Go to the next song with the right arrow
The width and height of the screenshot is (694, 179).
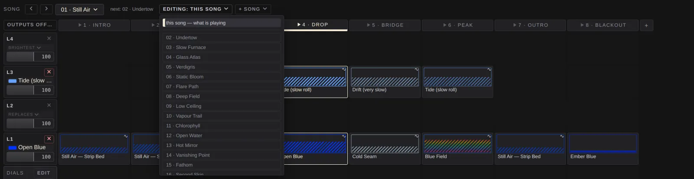pyautogui.click(x=46, y=9)
